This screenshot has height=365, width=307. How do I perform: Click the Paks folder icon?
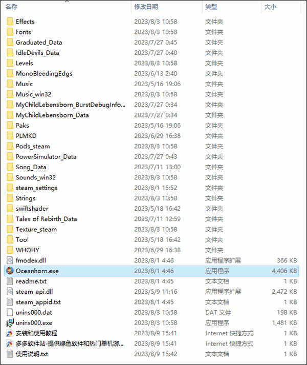(x=10, y=125)
